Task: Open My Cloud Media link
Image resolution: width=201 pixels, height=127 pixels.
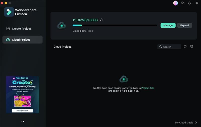Action: pos(184,122)
